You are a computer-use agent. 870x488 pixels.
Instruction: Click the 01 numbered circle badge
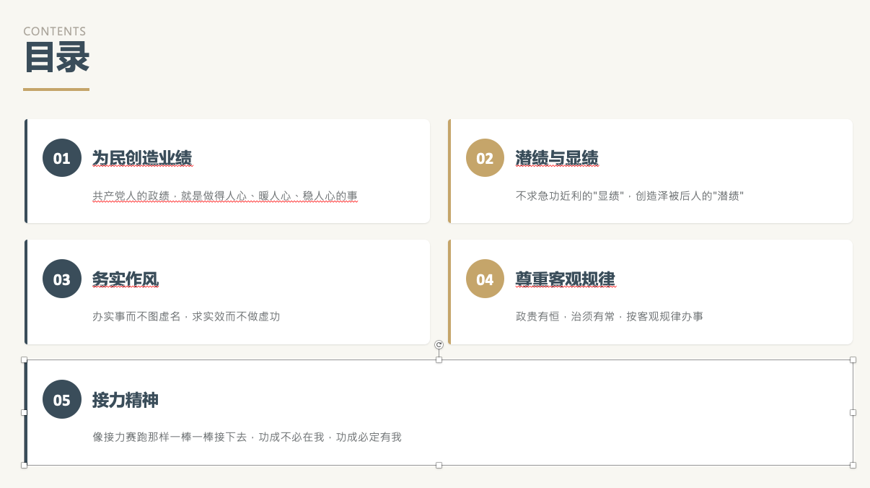[62, 158]
